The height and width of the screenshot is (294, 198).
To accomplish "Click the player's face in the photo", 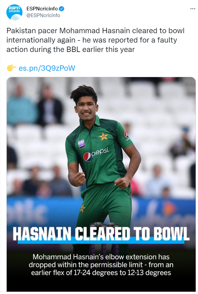I will 86,109.
